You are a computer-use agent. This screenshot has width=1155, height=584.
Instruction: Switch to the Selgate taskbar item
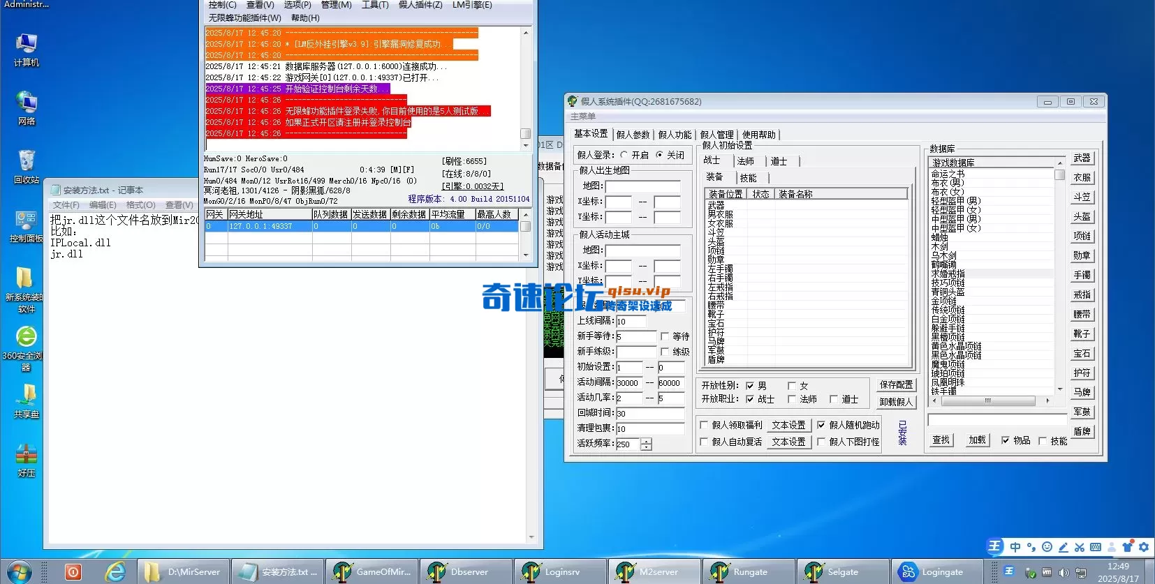pos(843,571)
